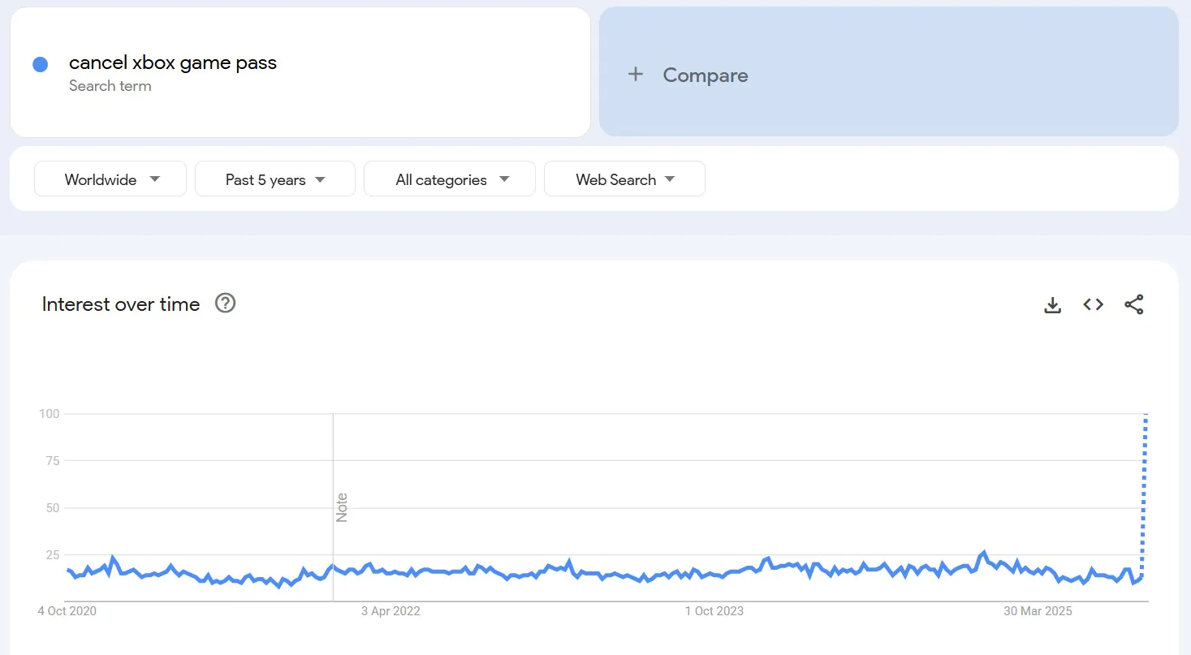1191x655 pixels.
Task: Click the 4 Oct 2020 axis label
Action: pyautogui.click(x=67, y=611)
